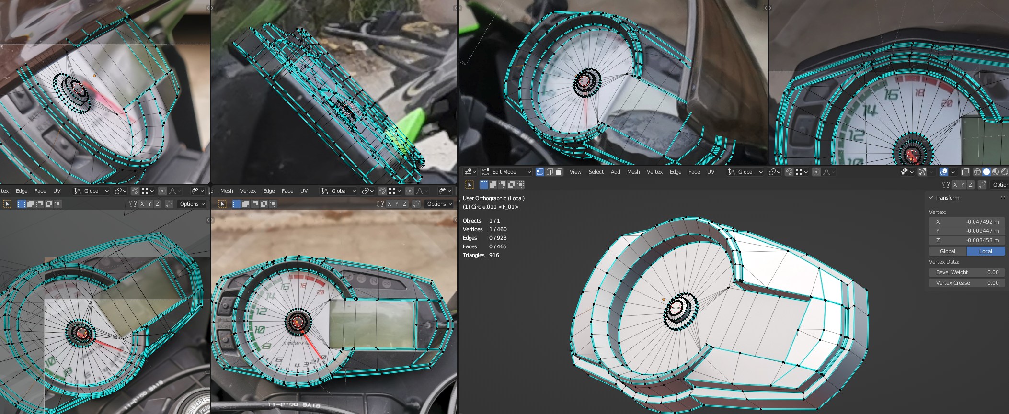
Task: Choose Subtract selection mode in main viewport header
Action: pos(502,185)
